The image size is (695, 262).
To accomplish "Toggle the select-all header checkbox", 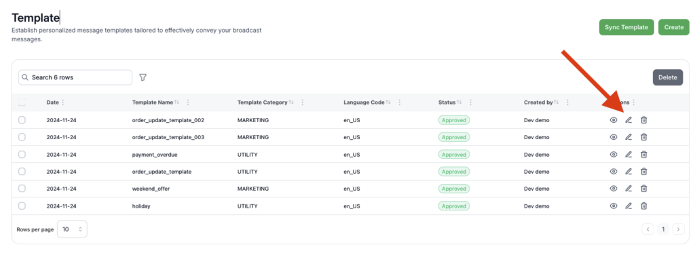I will [x=22, y=102].
